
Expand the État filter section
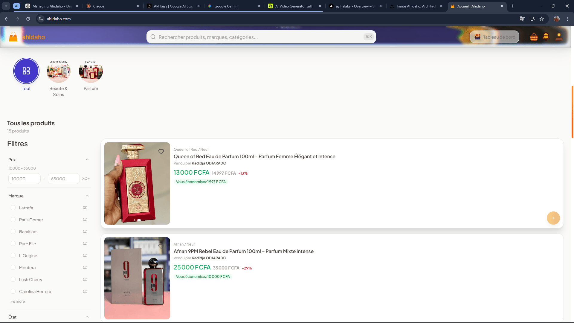(x=87, y=317)
